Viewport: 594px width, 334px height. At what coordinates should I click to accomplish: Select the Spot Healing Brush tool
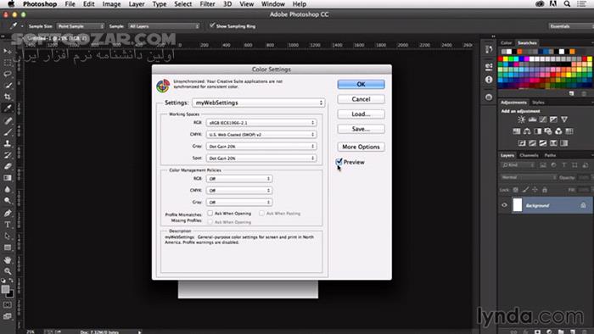[7, 120]
